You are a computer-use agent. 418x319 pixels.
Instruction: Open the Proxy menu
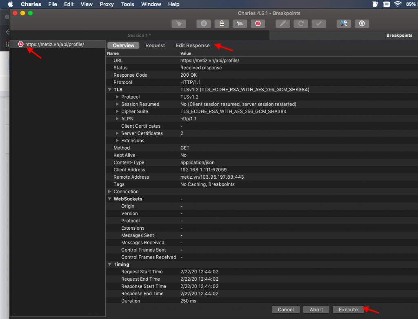pos(107,4)
